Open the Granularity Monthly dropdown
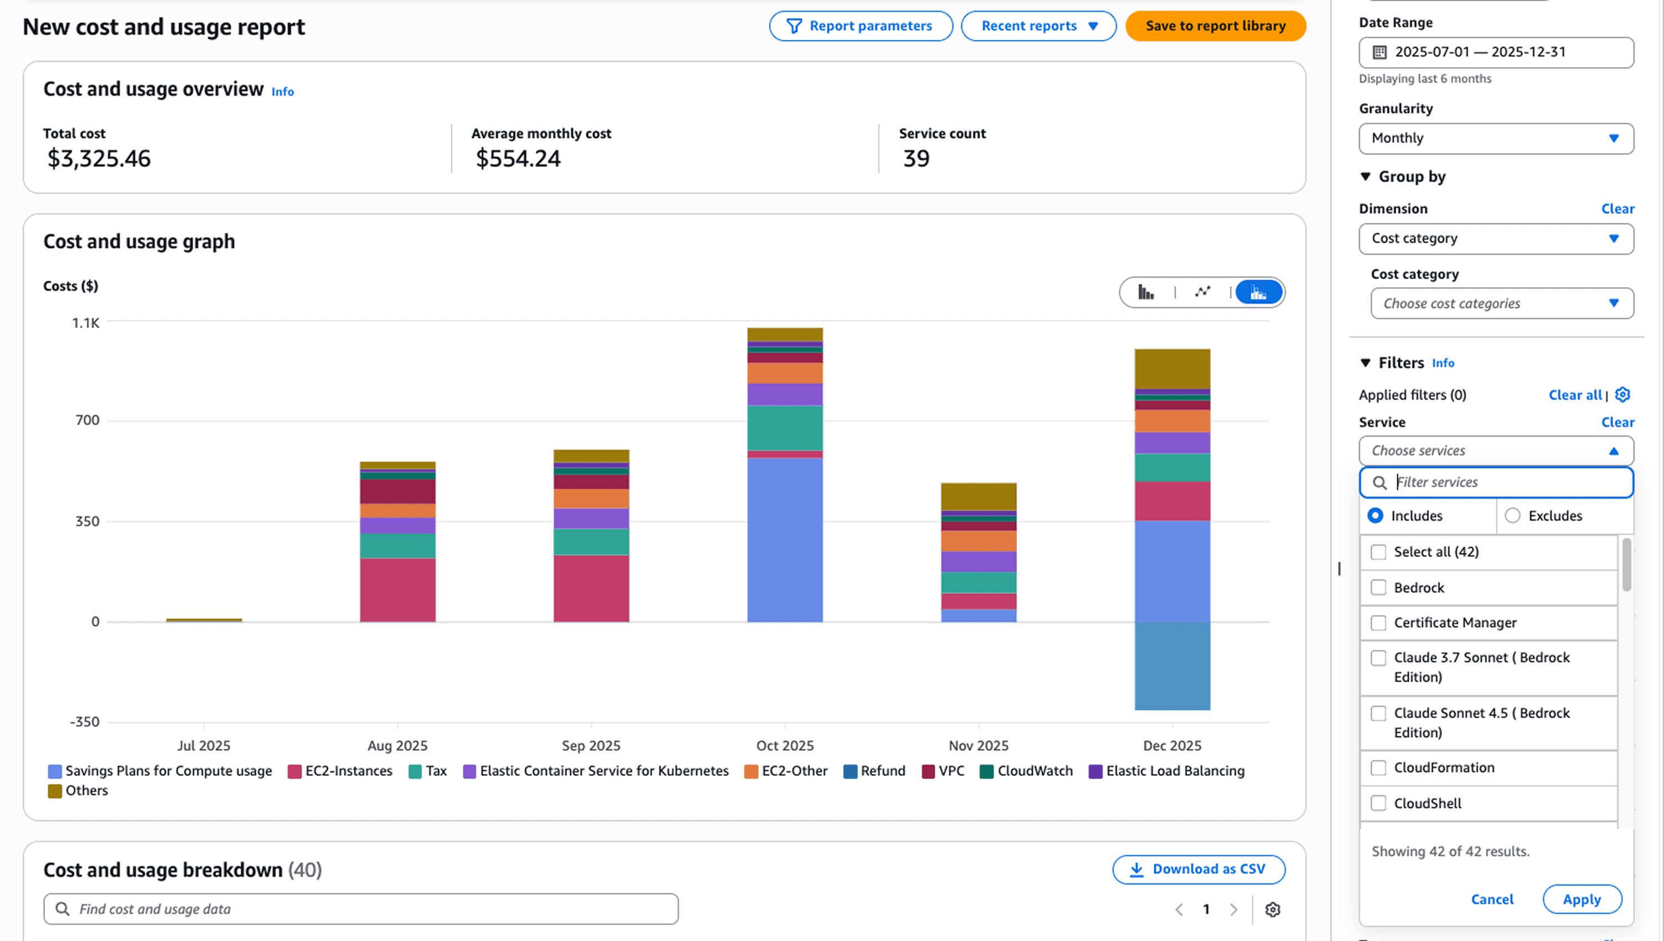 pos(1496,138)
